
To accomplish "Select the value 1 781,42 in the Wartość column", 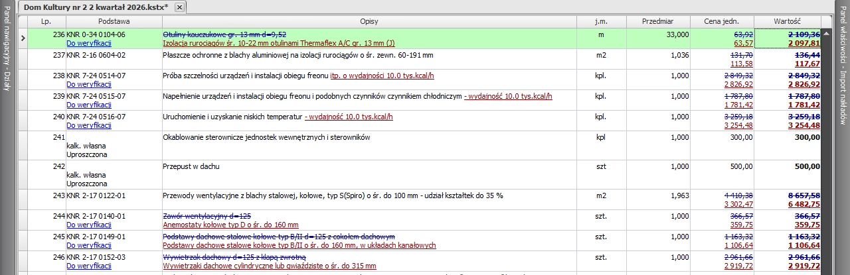I will coord(804,105).
